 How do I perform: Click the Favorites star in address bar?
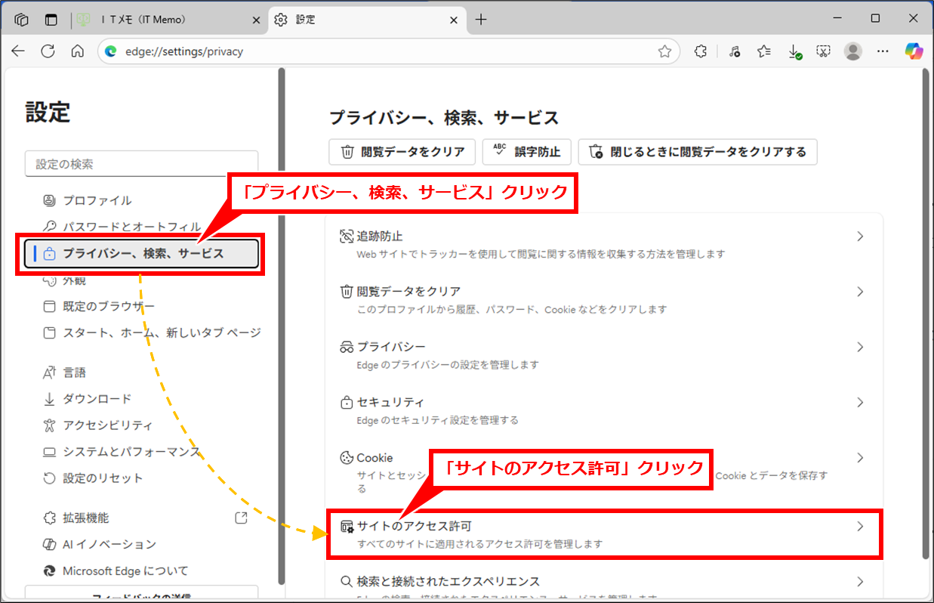(x=664, y=51)
